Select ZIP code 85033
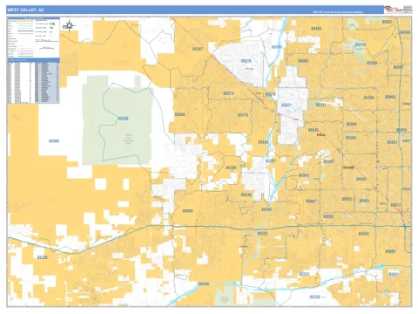418x314 pixels. (x=347, y=199)
